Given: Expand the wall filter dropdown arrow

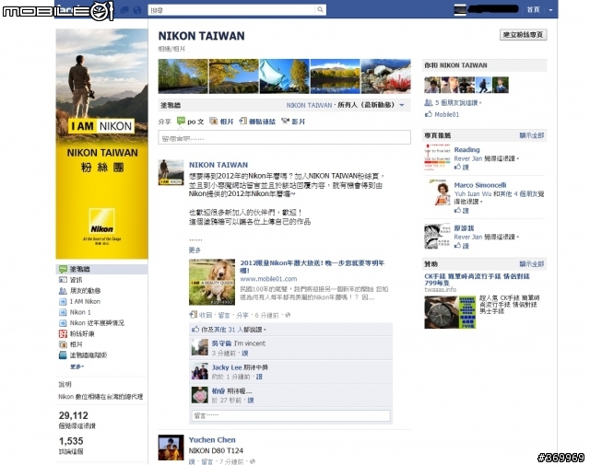Looking at the screenshot, I should click(402, 105).
